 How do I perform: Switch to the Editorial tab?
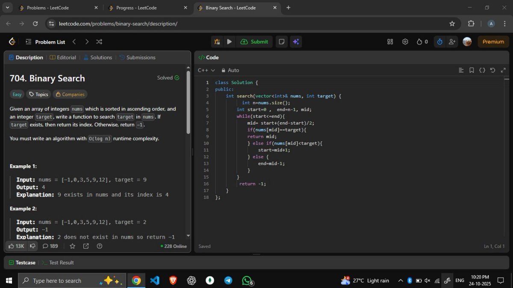(63, 57)
